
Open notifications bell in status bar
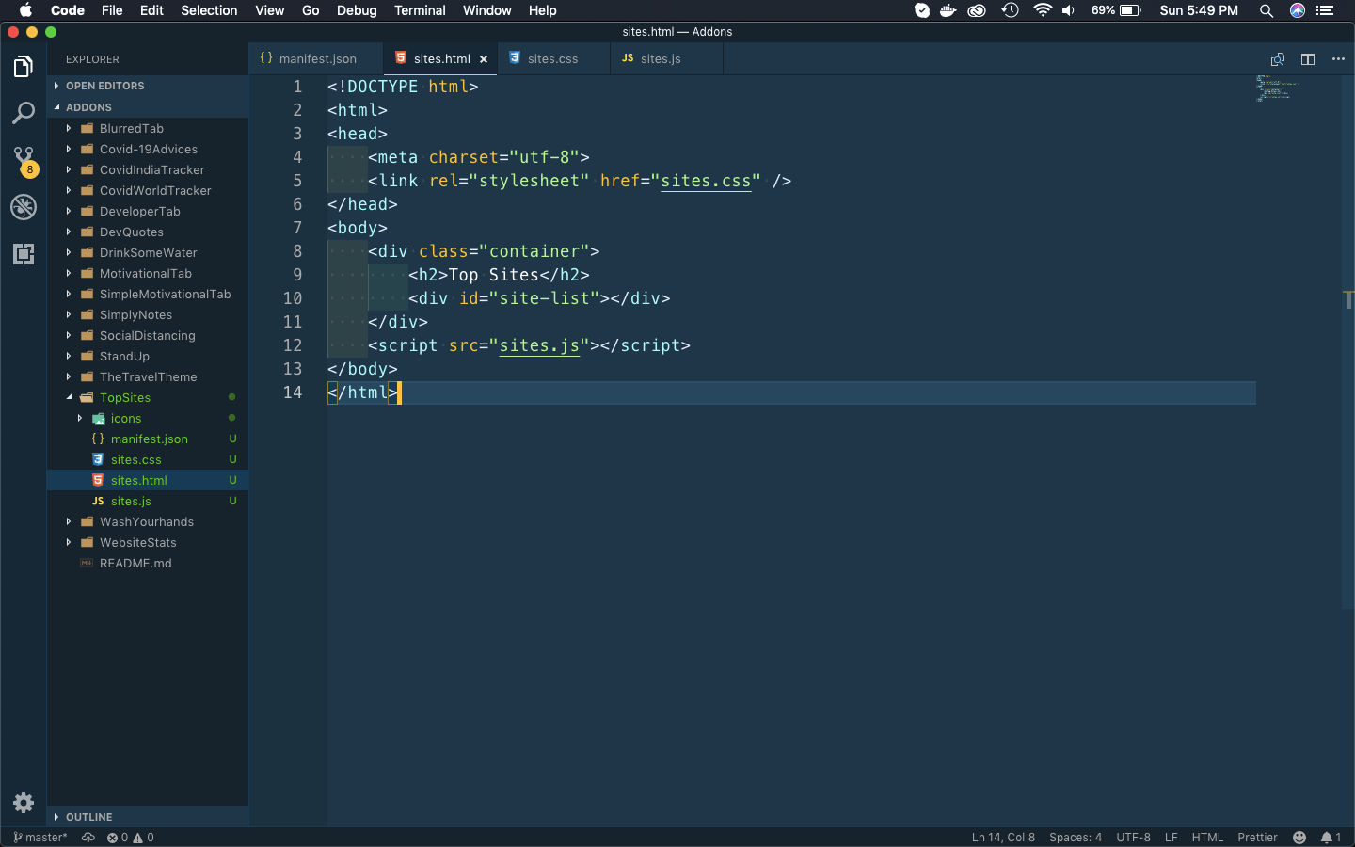[x=1331, y=838]
